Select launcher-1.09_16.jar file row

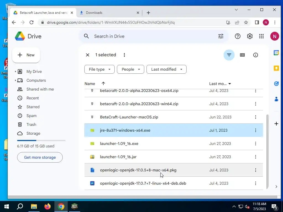174,157
